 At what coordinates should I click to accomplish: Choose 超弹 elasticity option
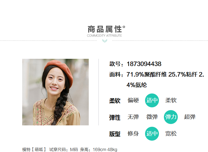(190, 117)
